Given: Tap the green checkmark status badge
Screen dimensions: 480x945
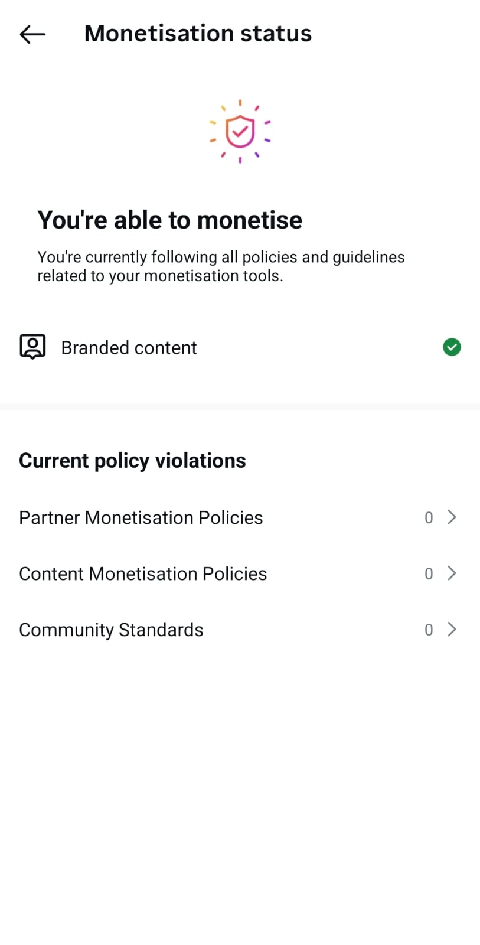Looking at the screenshot, I should (452, 347).
